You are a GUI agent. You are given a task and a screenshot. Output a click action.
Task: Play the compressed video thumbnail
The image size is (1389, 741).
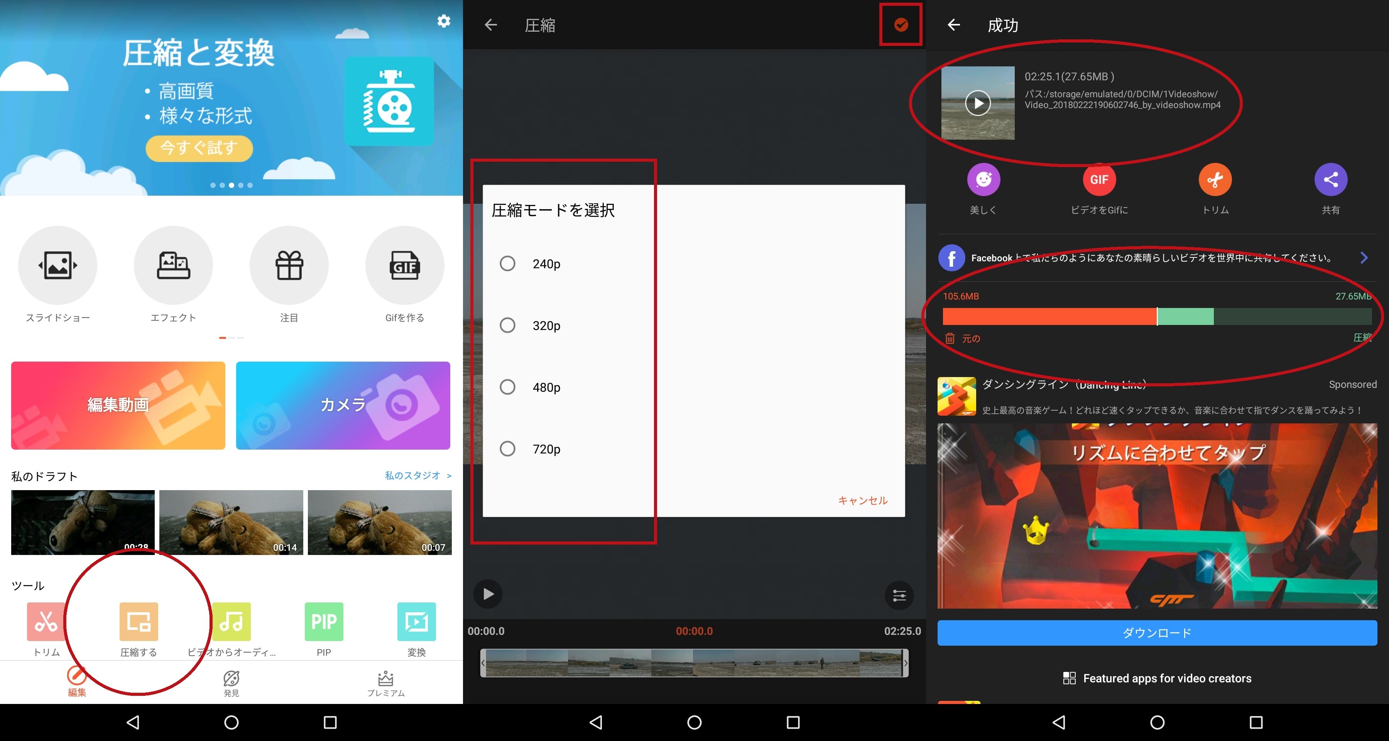978,103
